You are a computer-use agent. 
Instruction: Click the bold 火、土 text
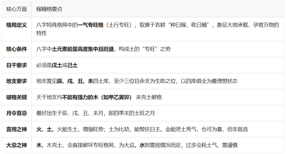[44, 129]
